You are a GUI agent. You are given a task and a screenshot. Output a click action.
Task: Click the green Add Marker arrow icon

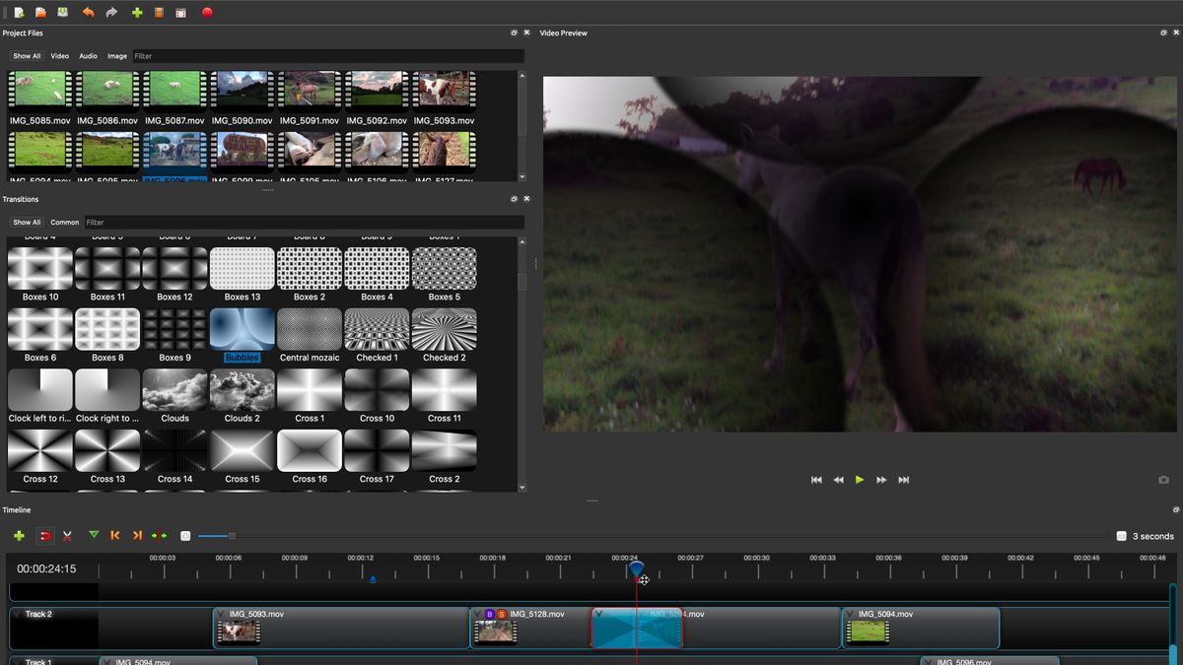coord(94,535)
